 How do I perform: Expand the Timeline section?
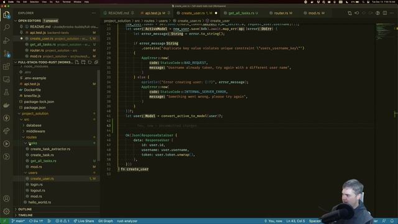tap(25, 215)
